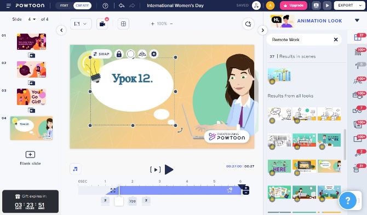Viewport: 367px width, 215px height.
Task: Select the Уро timeline object chip
Action: point(132,201)
